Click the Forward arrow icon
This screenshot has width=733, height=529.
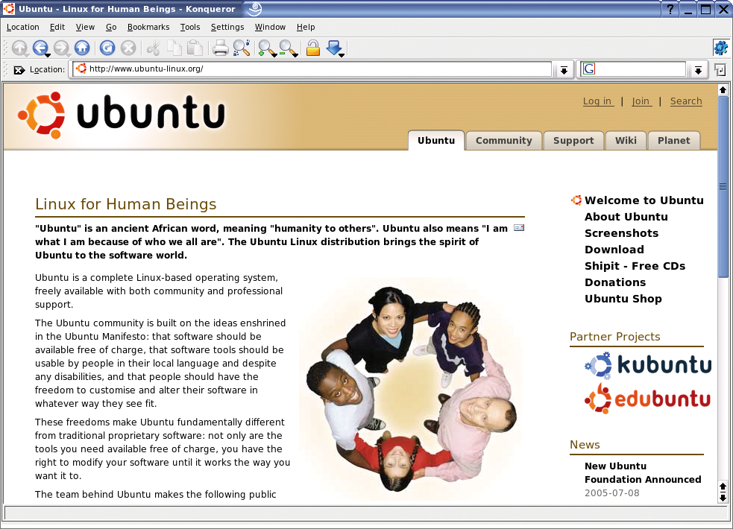pos(60,47)
